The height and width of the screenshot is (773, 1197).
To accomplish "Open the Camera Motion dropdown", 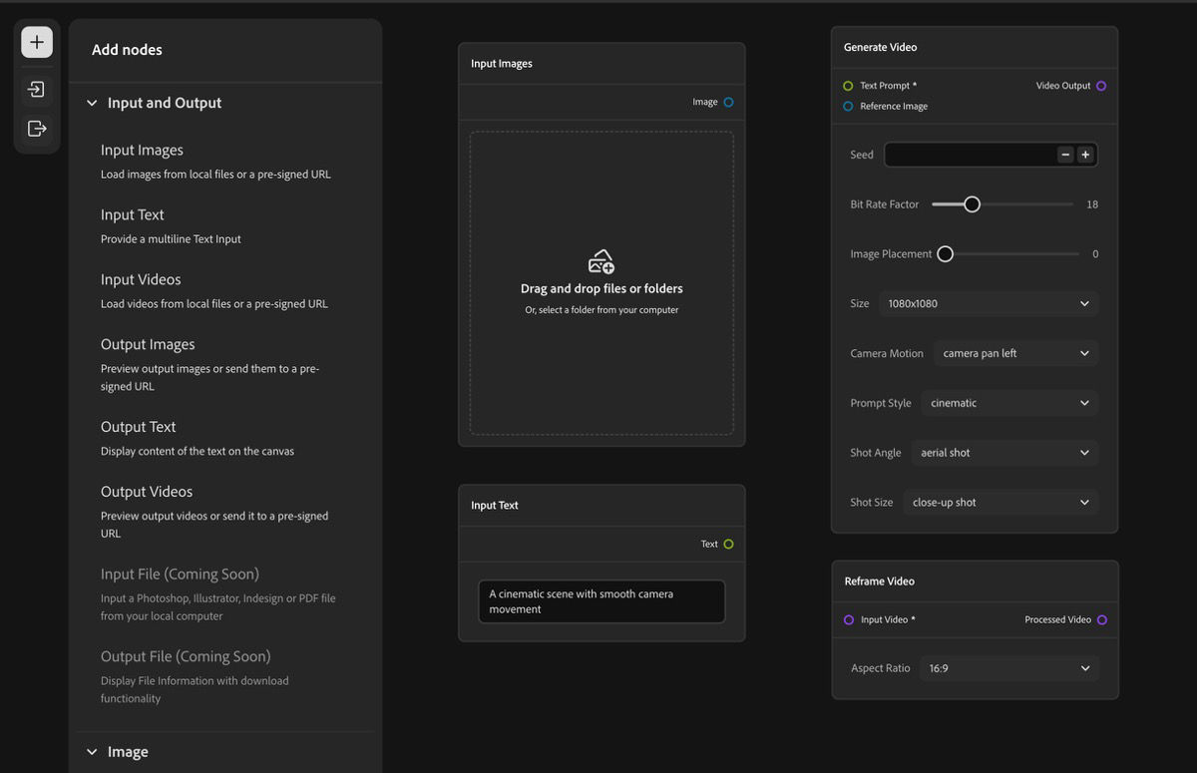I will coord(1014,352).
